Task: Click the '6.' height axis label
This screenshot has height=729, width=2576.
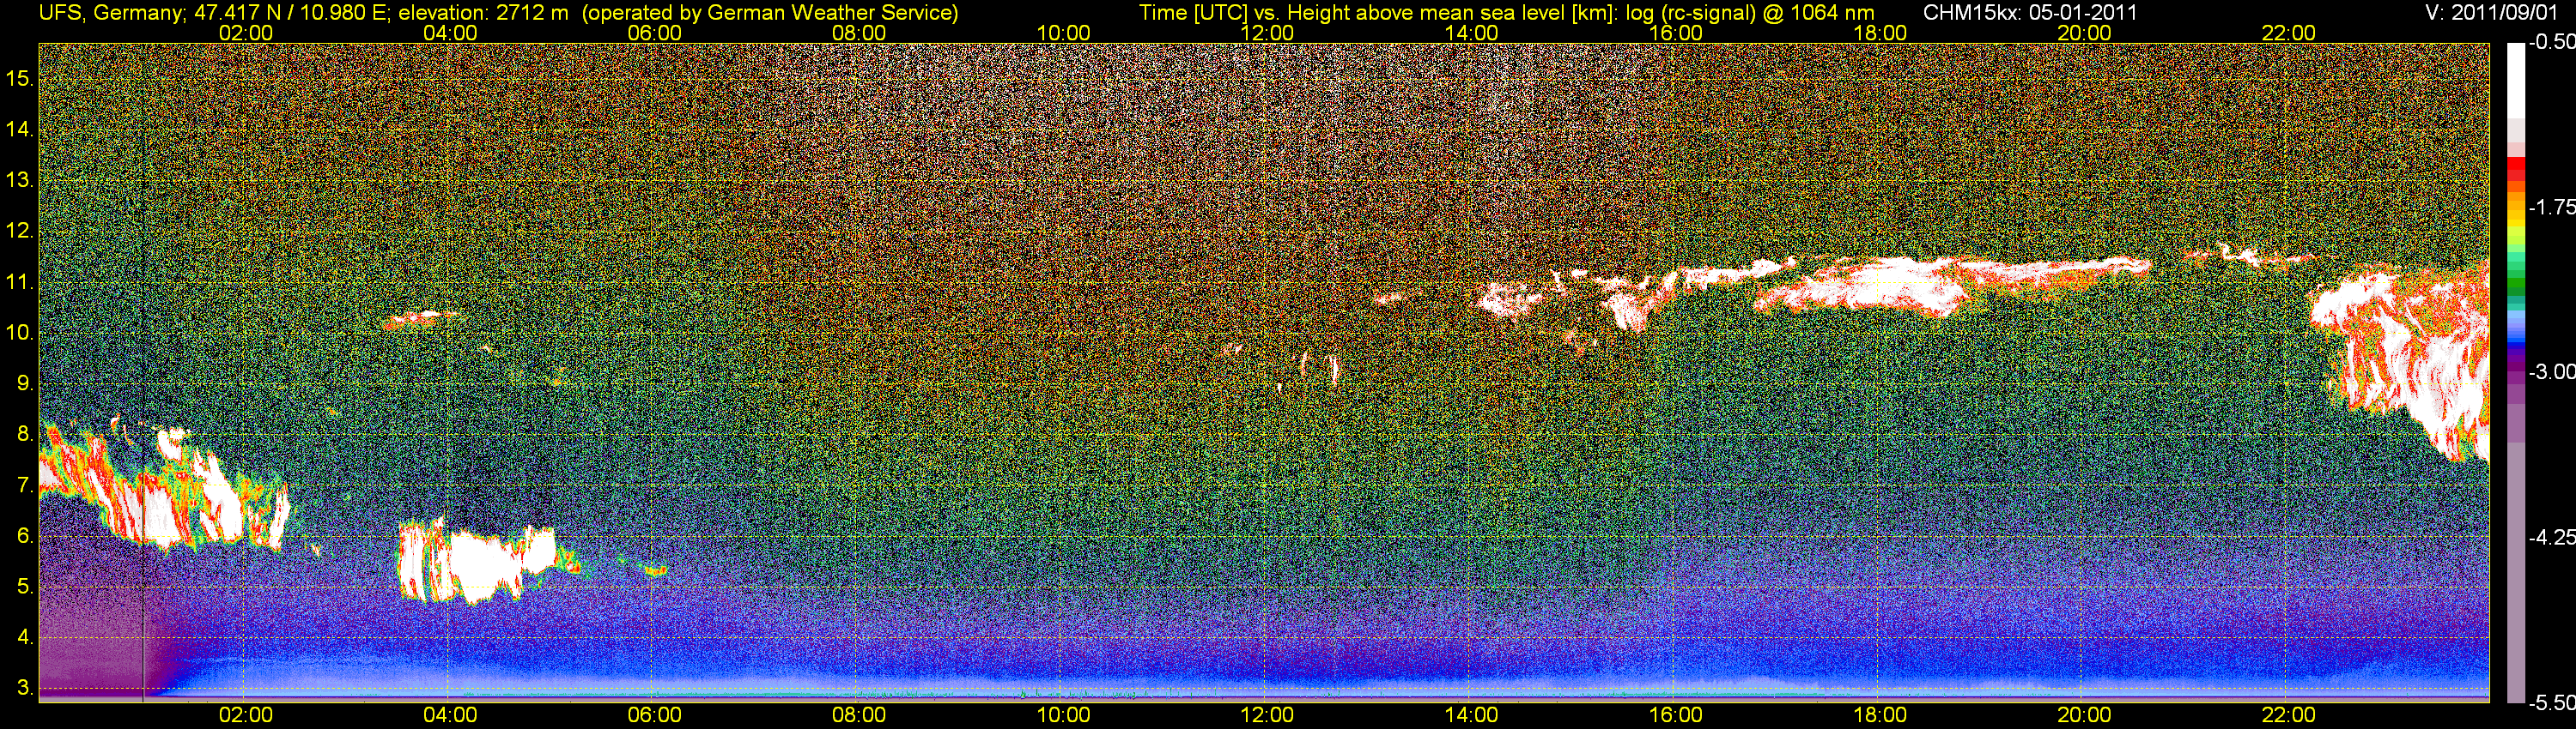Action: point(26,536)
